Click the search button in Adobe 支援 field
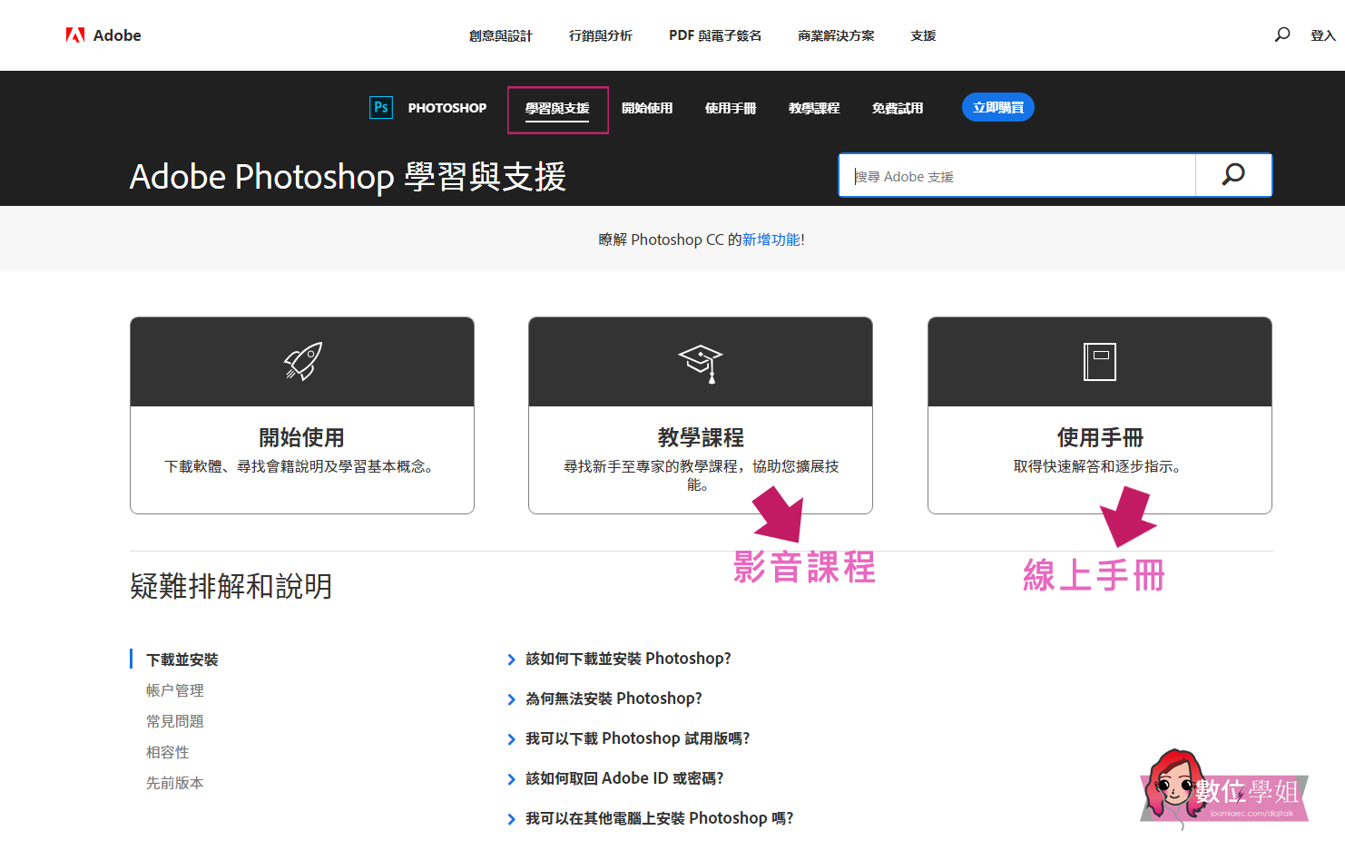Viewport: 1345px width, 850px height. [1232, 175]
